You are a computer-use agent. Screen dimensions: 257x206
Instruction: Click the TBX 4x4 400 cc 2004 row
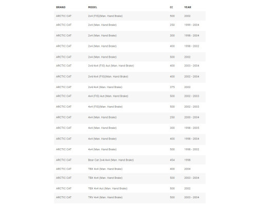[130, 169]
